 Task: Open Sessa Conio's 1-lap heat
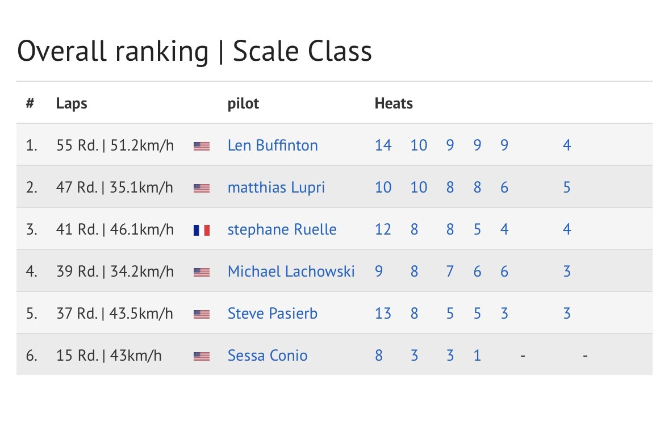[x=477, y=356]
